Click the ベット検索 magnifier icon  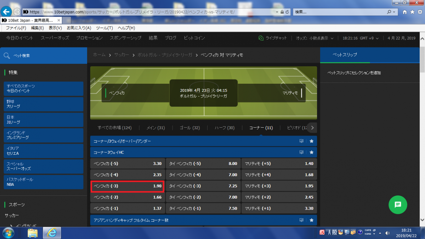[6, 55]
